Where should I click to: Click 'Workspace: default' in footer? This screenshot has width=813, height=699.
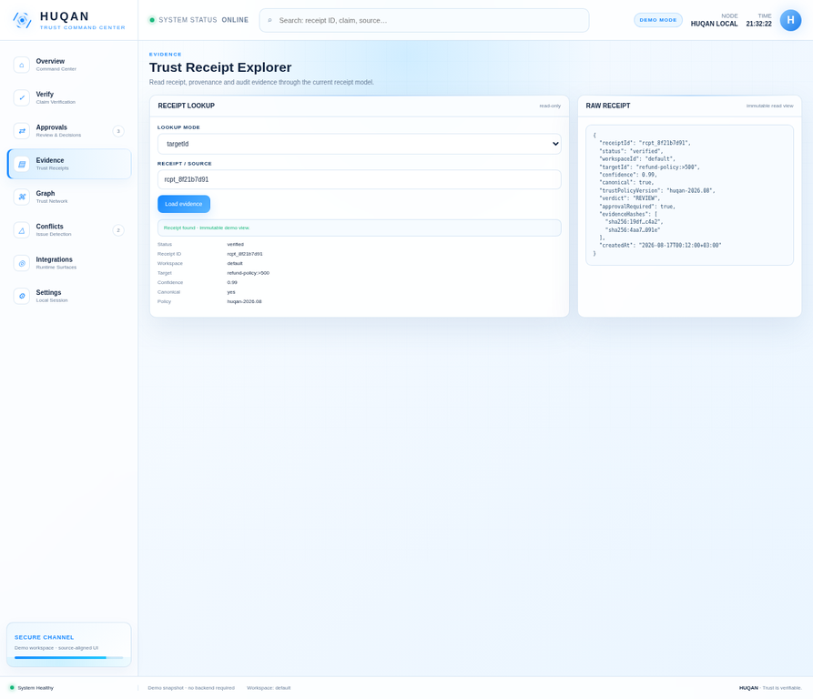click(x=269, y=688)
